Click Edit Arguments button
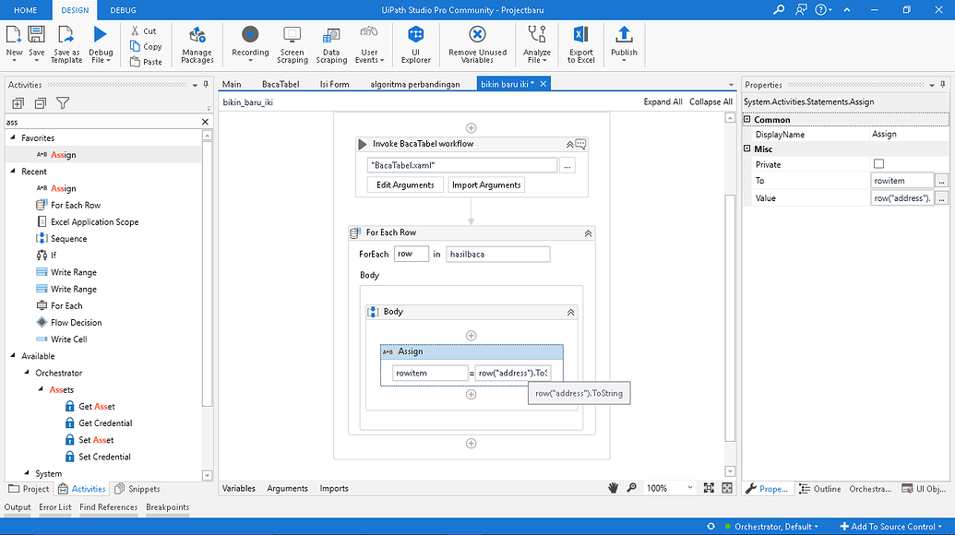The width and height of the screenshot is (955, 535). [x=405, y=185]
